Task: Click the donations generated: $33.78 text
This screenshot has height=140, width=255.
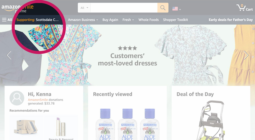Action: click(41, 103)
